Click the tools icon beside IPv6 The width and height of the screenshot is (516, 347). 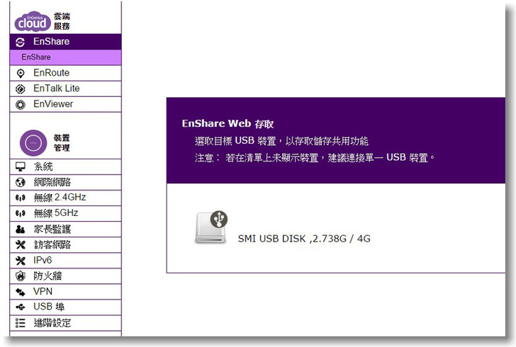[x=21, y=261]
